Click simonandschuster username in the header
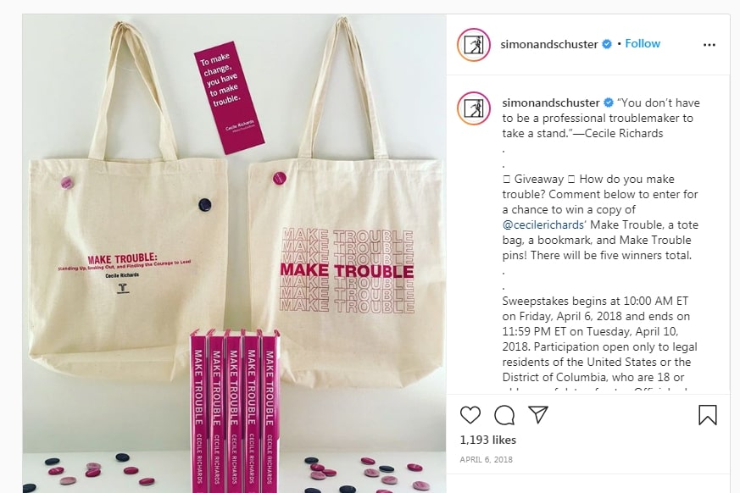 [x=549, y=44]
